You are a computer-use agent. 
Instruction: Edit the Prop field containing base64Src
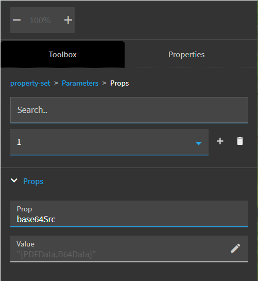(129, 214)
